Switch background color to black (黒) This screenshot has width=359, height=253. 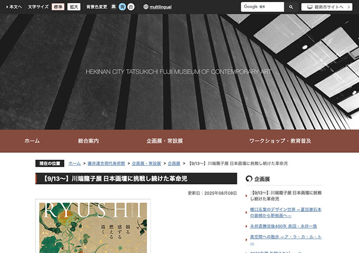coord(114,7)
